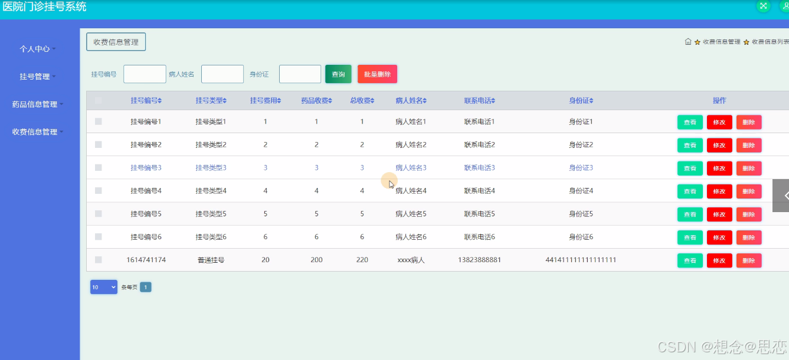The height and width of the screenshot is (360, 789).
Task: Click 修改 for row 1614741174
Action: (719, 260)
